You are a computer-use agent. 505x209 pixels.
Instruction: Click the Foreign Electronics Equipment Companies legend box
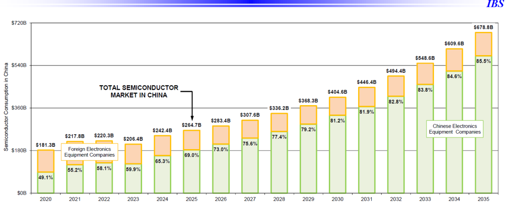(89, 152)
